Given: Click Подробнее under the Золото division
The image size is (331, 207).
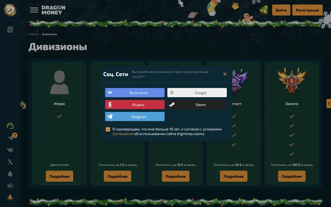Looking at the screenshot, I should tap(292, 176).
